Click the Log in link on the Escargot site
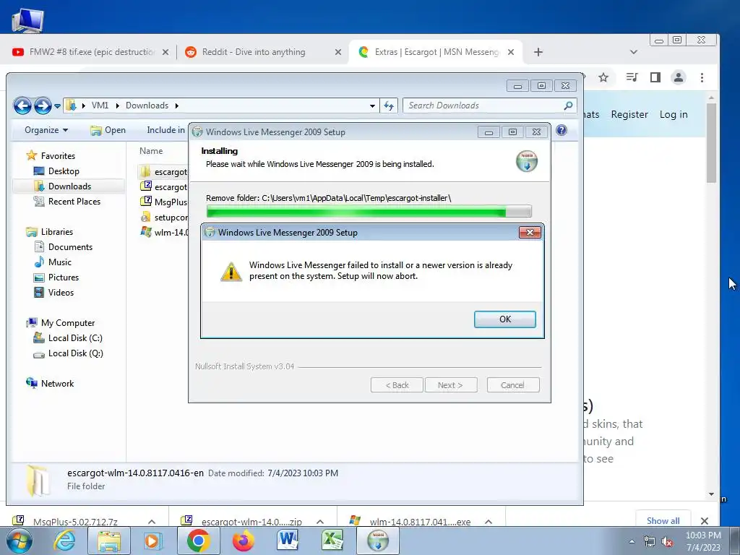The height and width of the screenshot is (555, 740). point(674,114)
